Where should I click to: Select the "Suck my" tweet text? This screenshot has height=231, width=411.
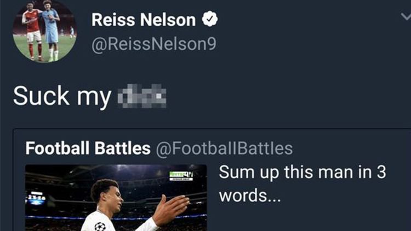(61, 97)
